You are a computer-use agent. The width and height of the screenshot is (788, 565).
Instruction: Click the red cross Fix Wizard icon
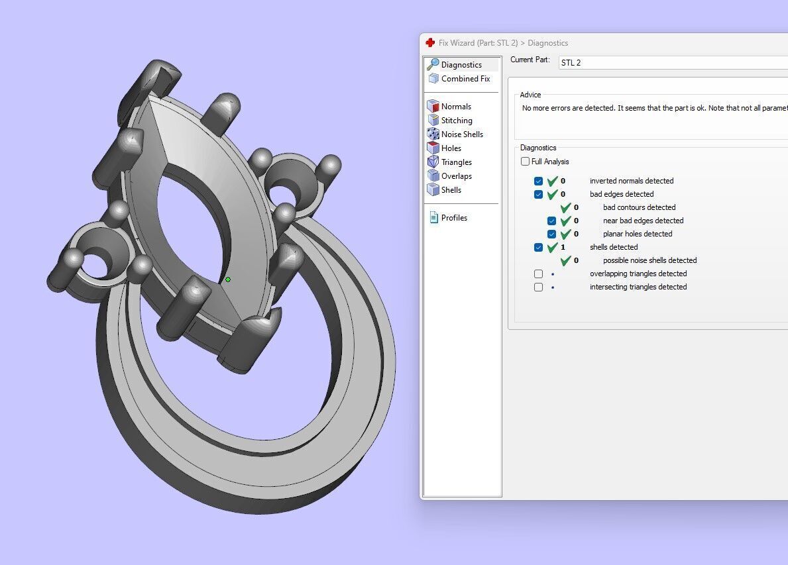(430, 42)
